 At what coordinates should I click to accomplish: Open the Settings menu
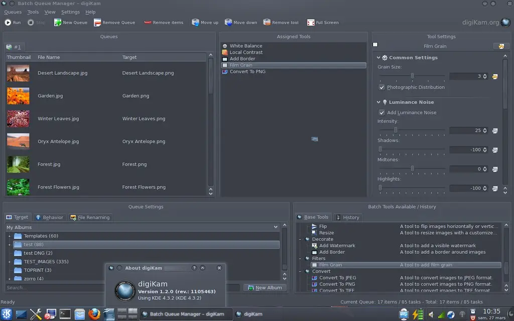pos(70,12)
